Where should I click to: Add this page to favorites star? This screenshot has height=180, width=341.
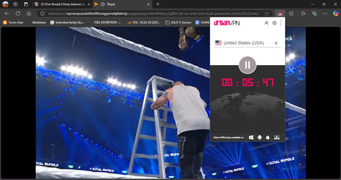pyautogui.click(x=267, y=14)
